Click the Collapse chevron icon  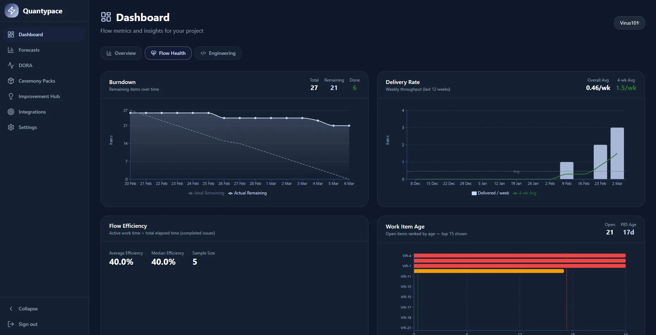[x=11, y=309]
